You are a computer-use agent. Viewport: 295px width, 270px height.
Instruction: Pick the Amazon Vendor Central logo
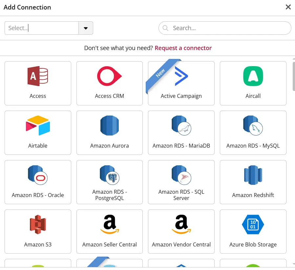(181, 225)
